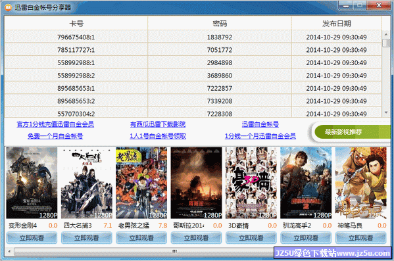The height and width of the screenshot is (261, 394).
Task: Click 立即观看 under 变形金刚4
Action: click(32, 237)
